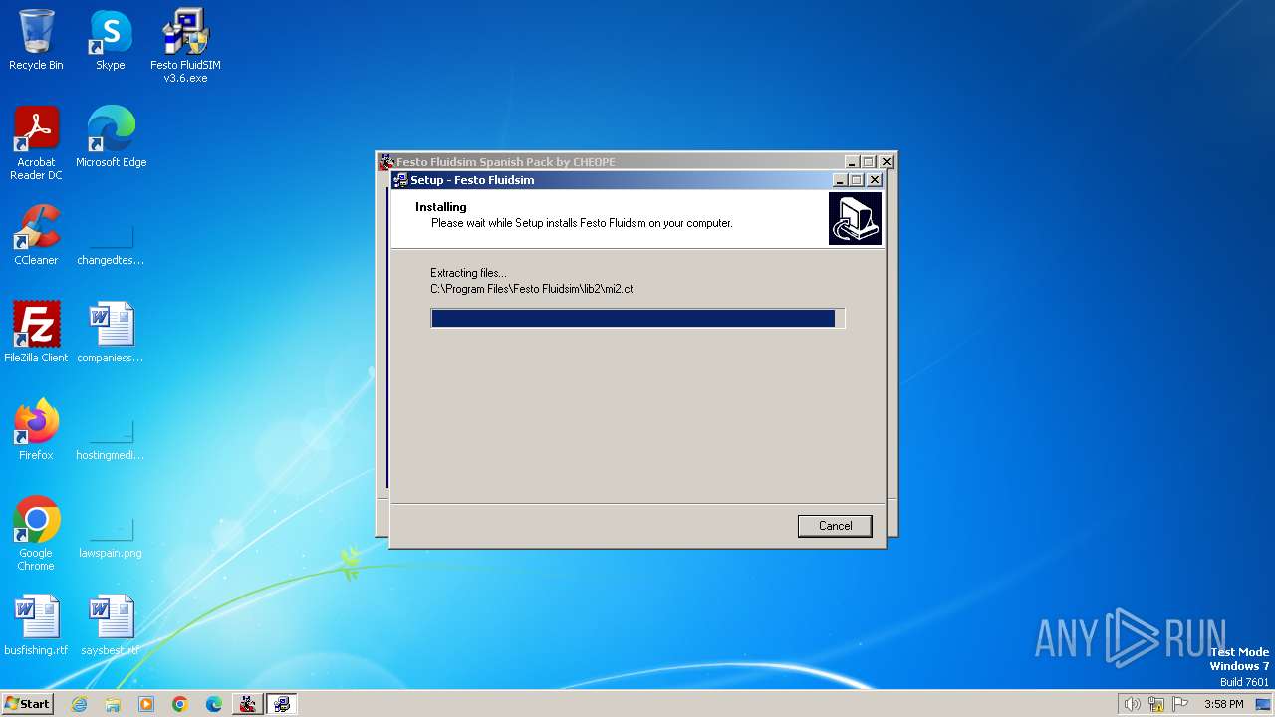Open Edge from the taskbar
This screenshot has width=1275, height=717.
[x=214, y=704]
